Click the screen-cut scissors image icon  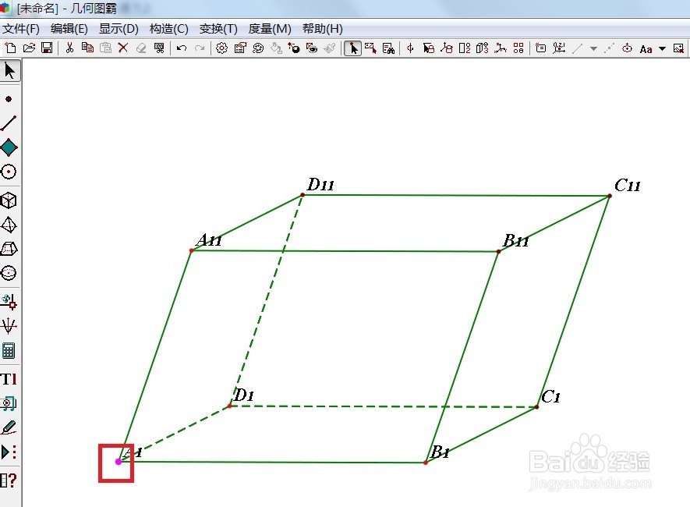[x=159, y=48]
